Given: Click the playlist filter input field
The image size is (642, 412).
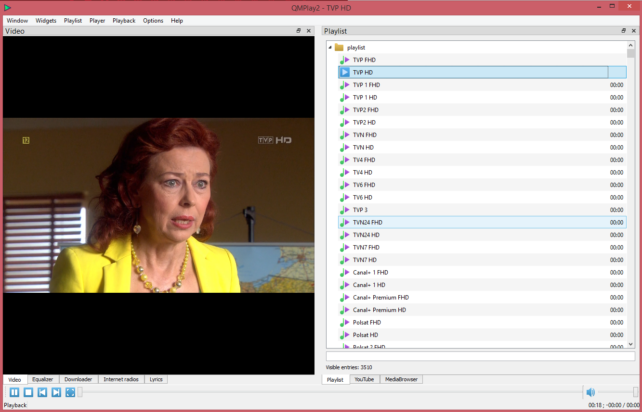Looking at the screenshot, I should (x=480, y=356).
